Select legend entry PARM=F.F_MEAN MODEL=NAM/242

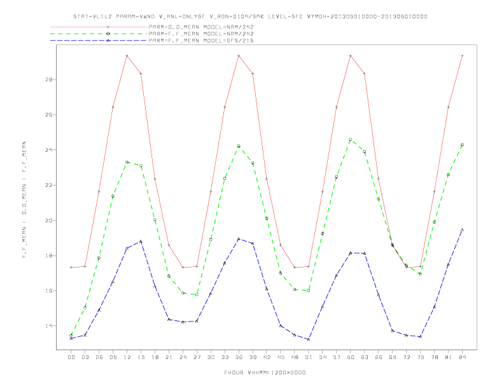201,34
